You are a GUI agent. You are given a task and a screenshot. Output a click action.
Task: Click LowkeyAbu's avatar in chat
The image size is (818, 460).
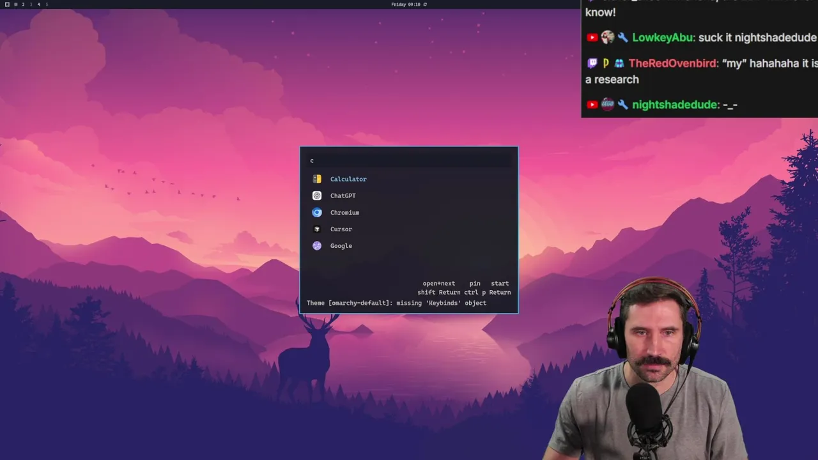click(608, 38)
